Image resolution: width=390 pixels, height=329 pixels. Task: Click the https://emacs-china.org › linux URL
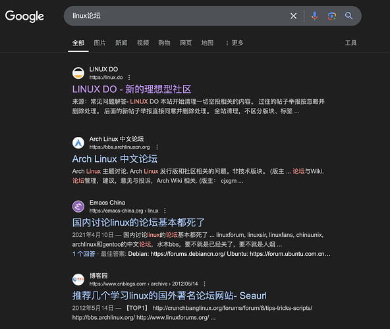[x=124, y=211]
